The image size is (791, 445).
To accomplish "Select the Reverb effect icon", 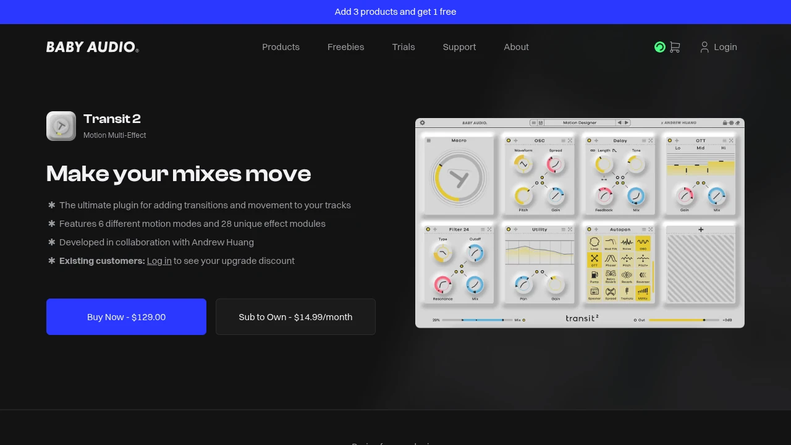I will [x=627, y=277].
